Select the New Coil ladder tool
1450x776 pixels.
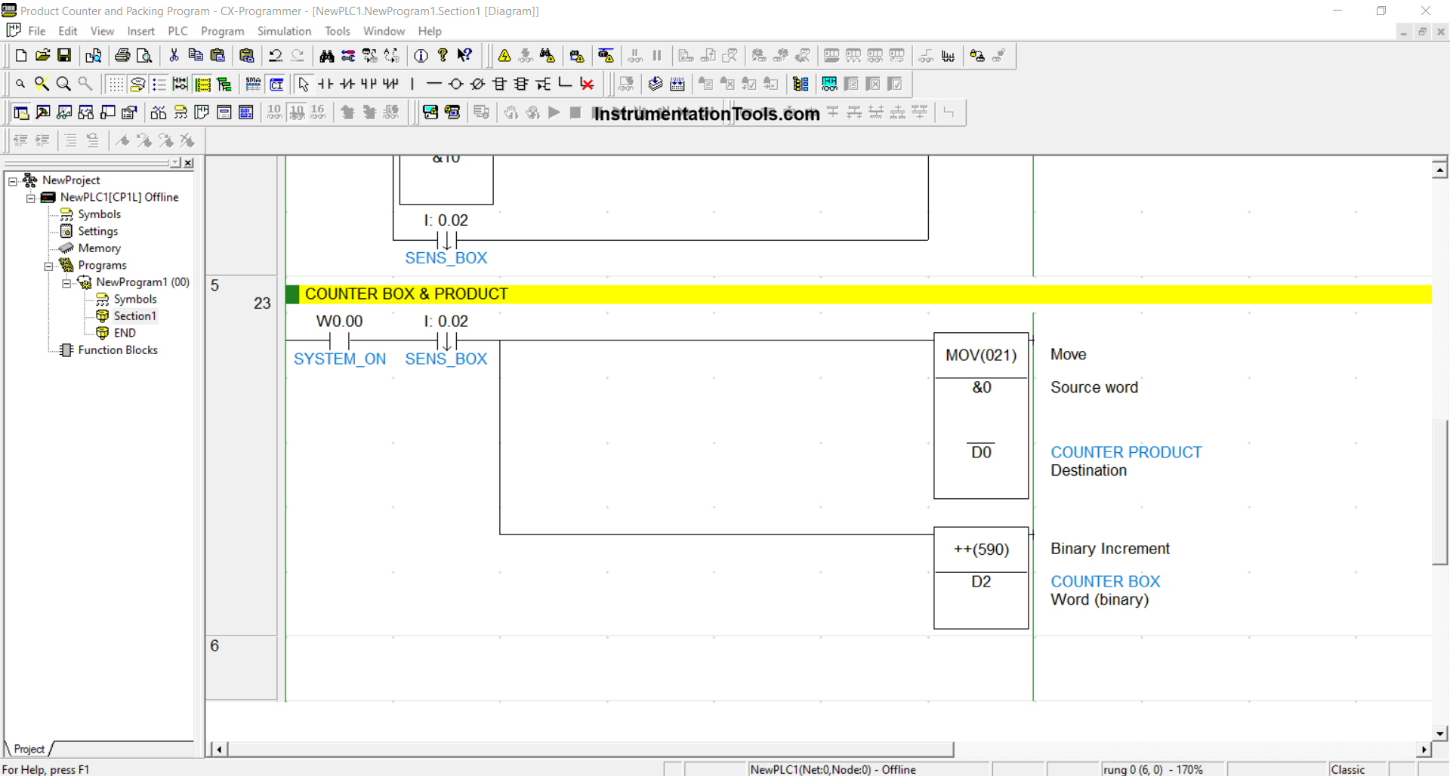455,85
